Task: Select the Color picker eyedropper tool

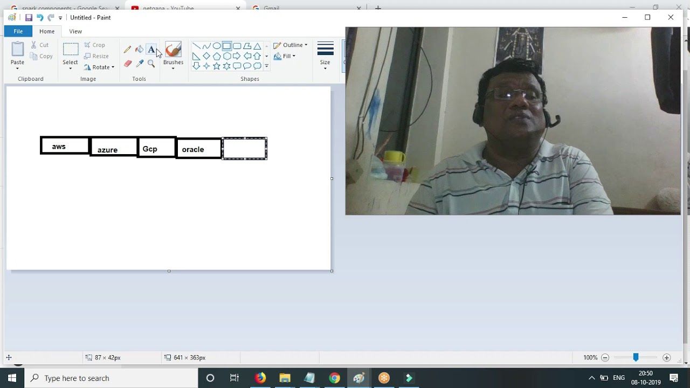Action: pos(139,64)
